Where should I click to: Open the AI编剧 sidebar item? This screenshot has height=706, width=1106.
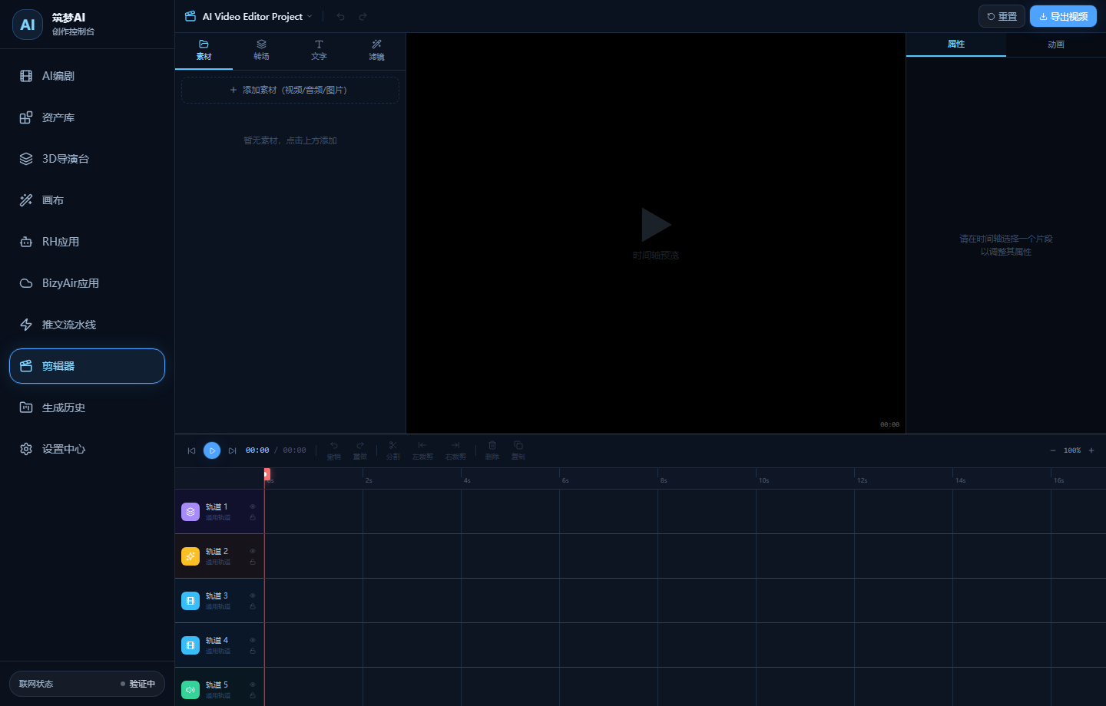point(87,76)
